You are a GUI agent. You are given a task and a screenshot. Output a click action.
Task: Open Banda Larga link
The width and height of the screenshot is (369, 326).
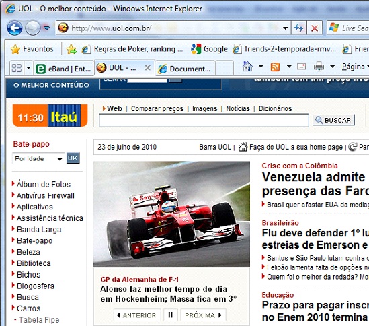39,230
